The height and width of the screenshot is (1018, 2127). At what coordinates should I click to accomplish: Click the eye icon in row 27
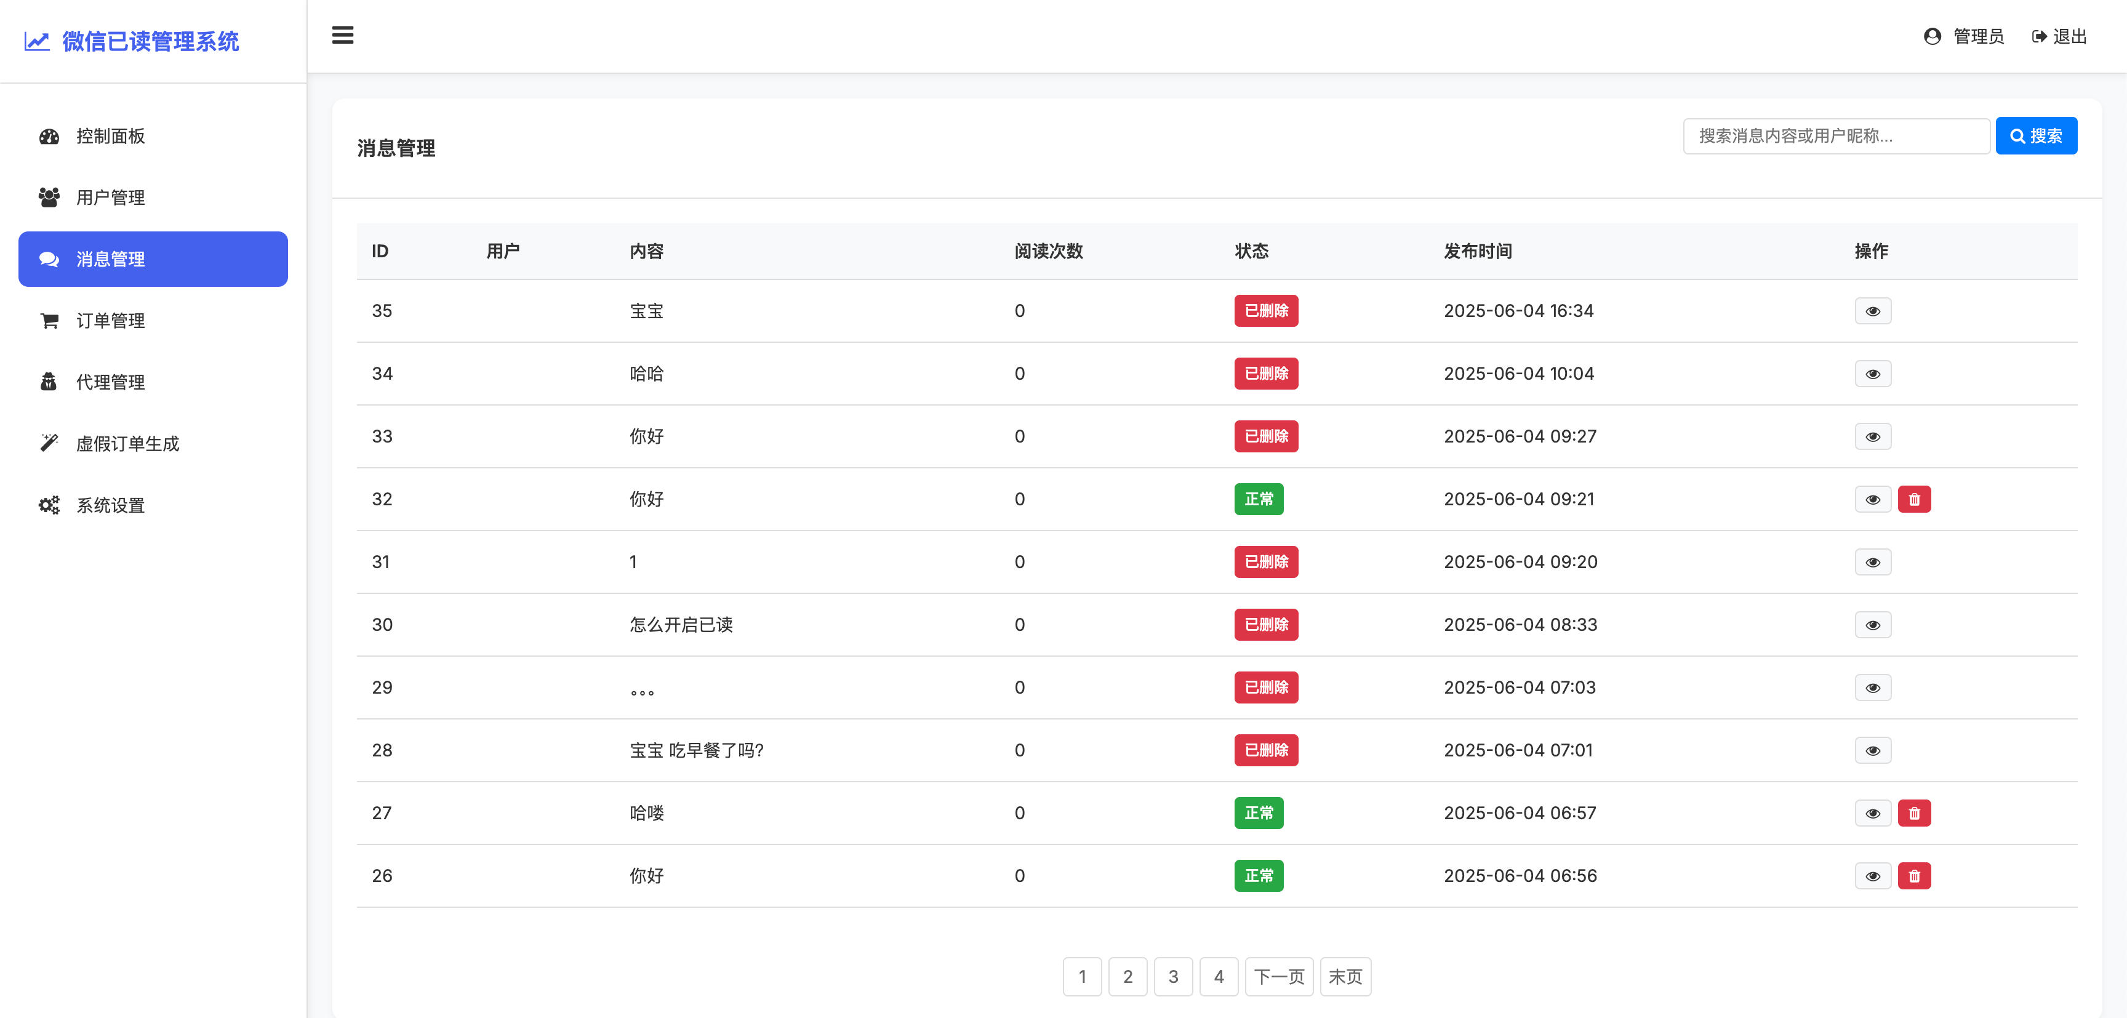point(1873,813)
